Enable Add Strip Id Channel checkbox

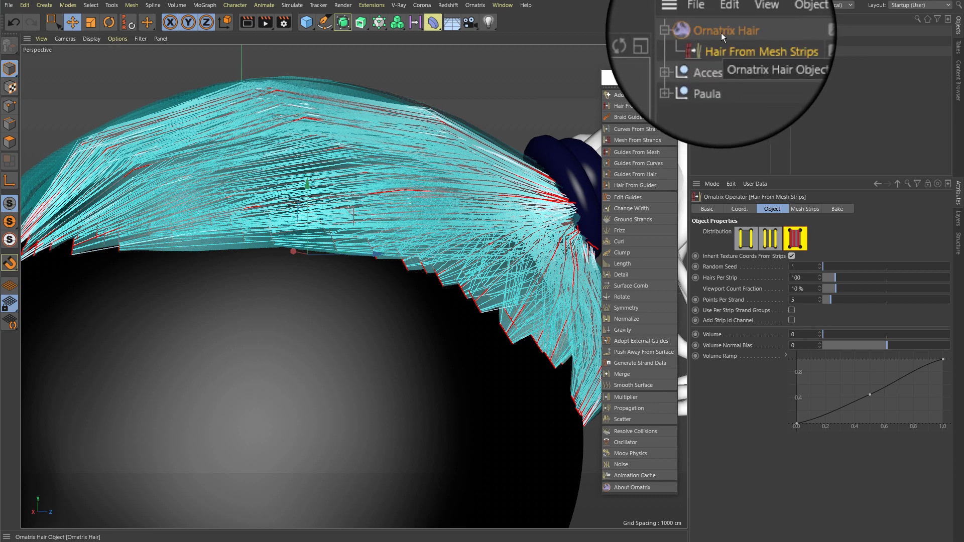[x=792, y=320]
